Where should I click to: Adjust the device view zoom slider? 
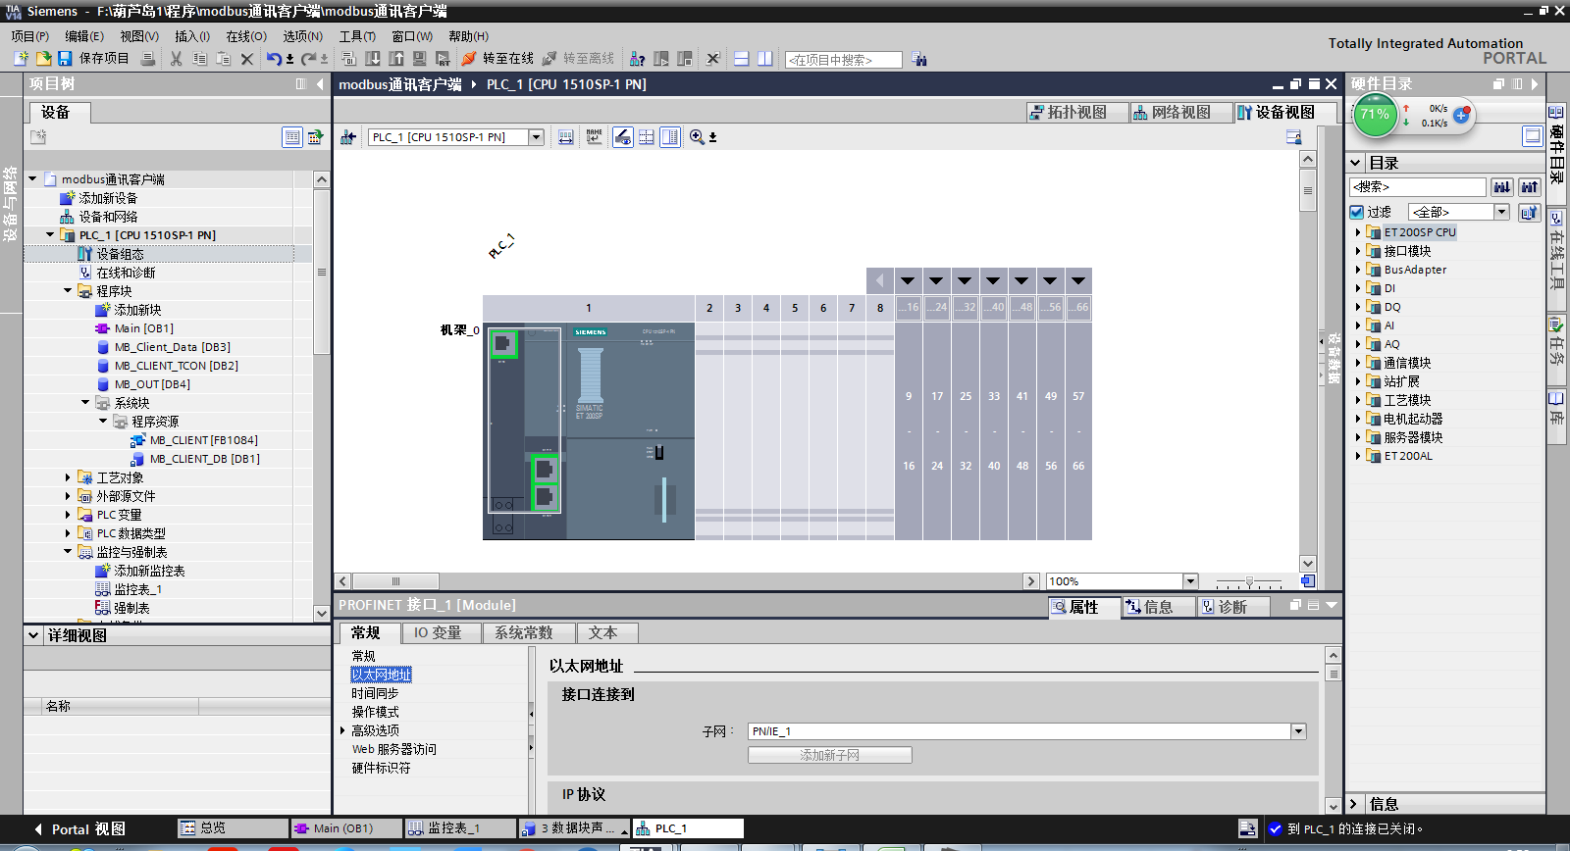1249,581
